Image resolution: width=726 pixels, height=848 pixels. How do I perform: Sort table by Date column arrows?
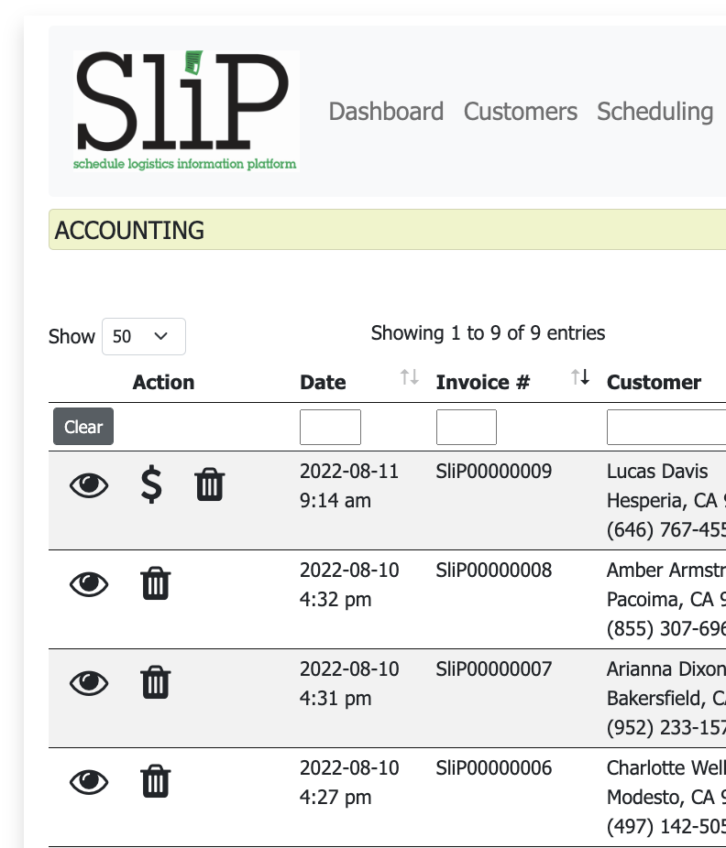click(x=409, y=376)
